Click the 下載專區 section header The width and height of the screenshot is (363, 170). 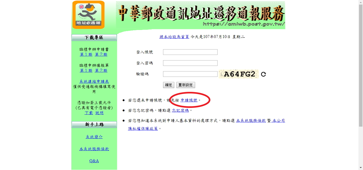[x=94, y=37]
